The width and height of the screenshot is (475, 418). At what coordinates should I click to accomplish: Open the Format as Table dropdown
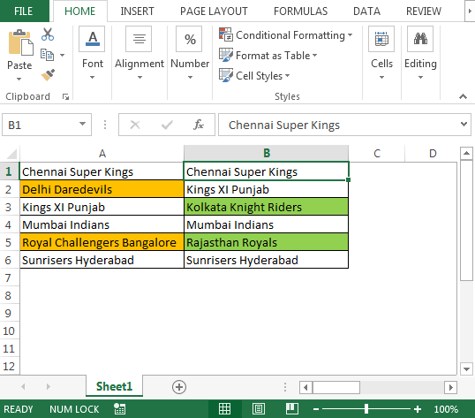tap(268, 56)
